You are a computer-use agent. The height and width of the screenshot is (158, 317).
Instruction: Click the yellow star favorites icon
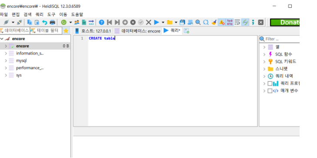coord(66,31)
